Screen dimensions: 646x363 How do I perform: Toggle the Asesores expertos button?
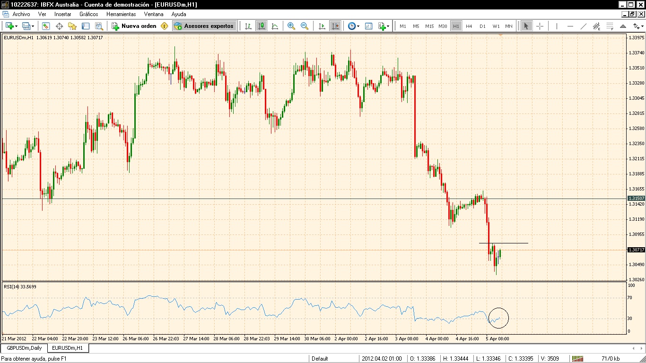point(204,26)
